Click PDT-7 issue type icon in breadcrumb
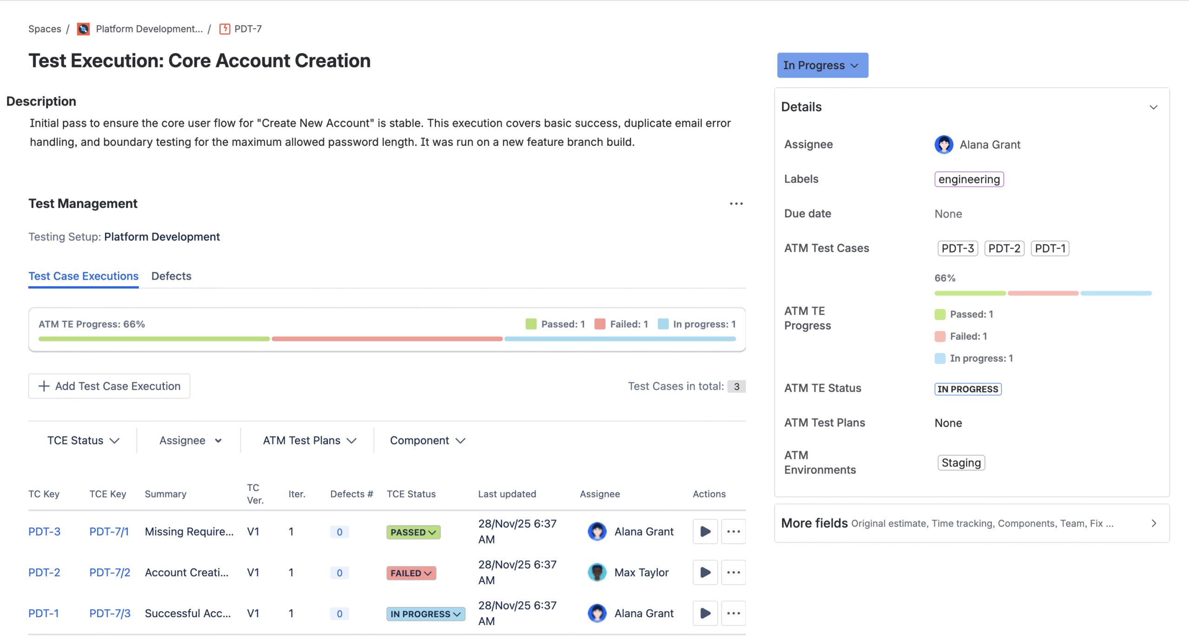 point(224,29)
